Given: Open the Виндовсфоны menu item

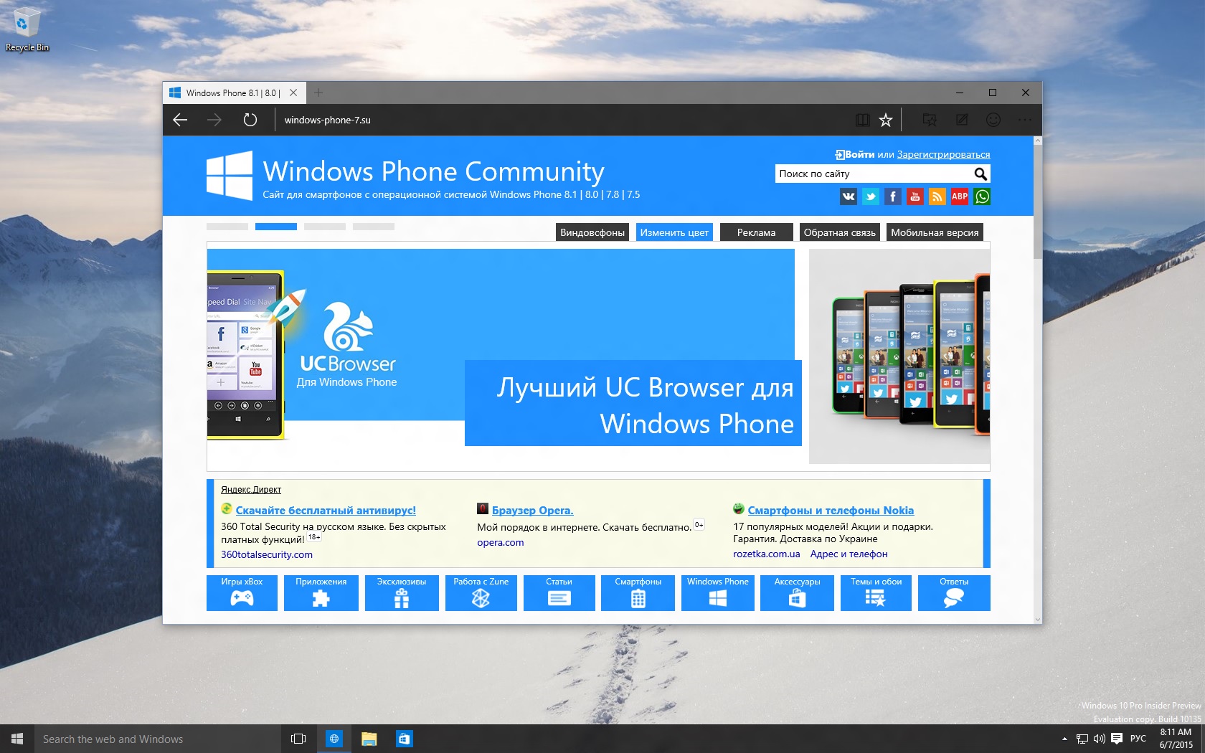Looking at the screenshot, I should 592,232.
